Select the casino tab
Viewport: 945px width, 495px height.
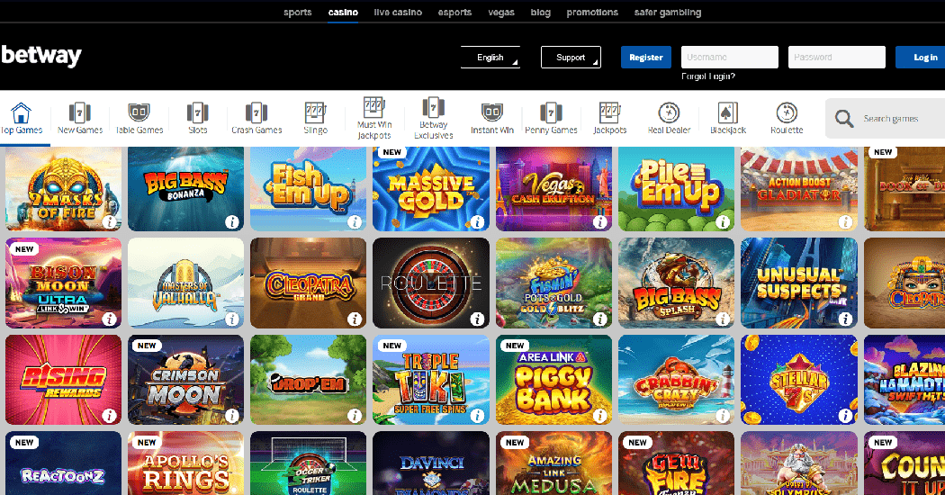point(343,12)
